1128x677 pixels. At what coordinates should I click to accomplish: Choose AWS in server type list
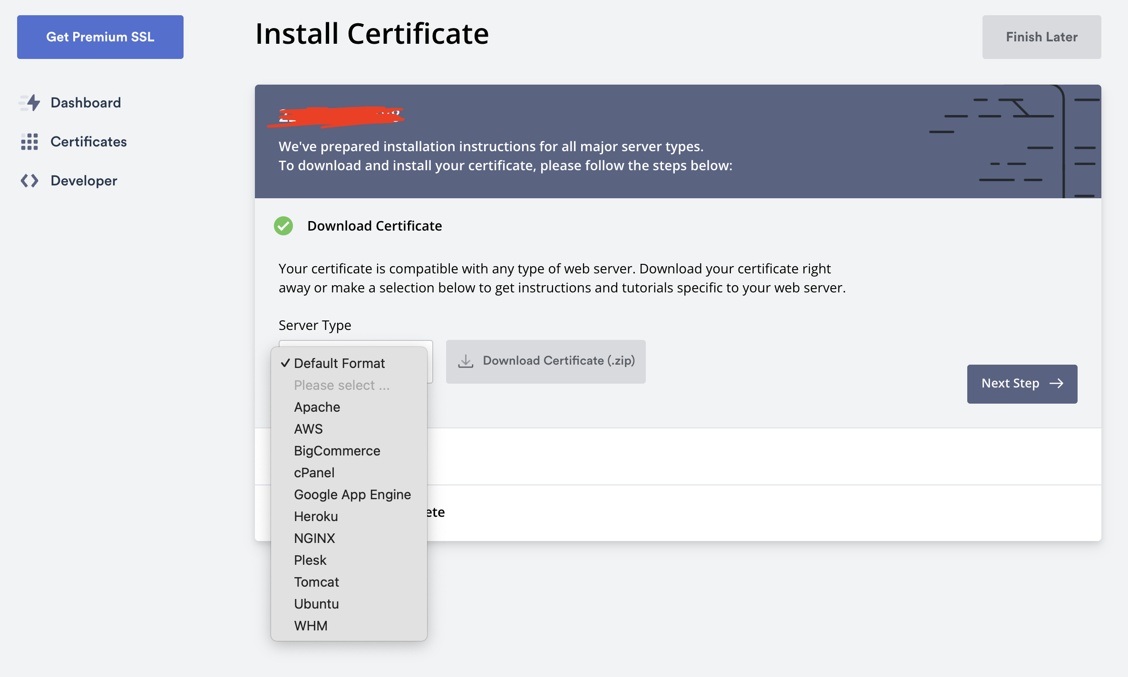coord(349,429)
